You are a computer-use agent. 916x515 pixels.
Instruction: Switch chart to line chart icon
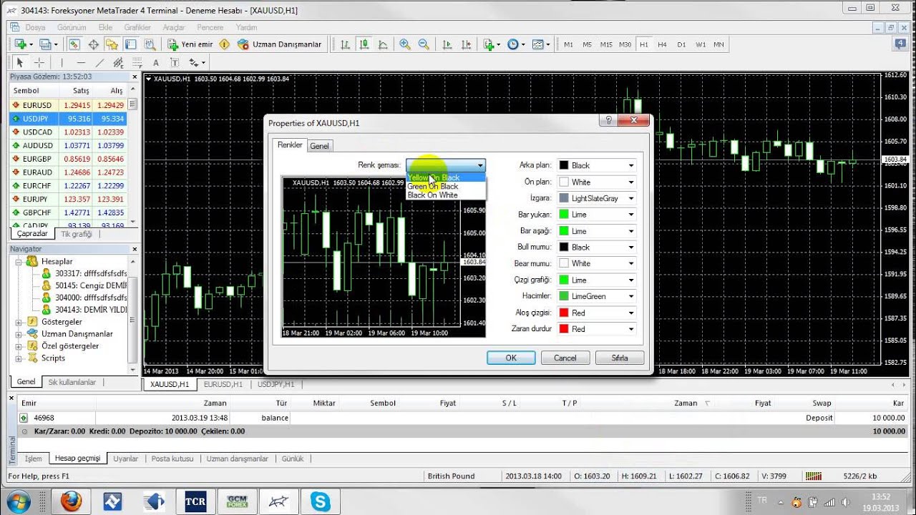pyautogui.click(x=383, y=44)
